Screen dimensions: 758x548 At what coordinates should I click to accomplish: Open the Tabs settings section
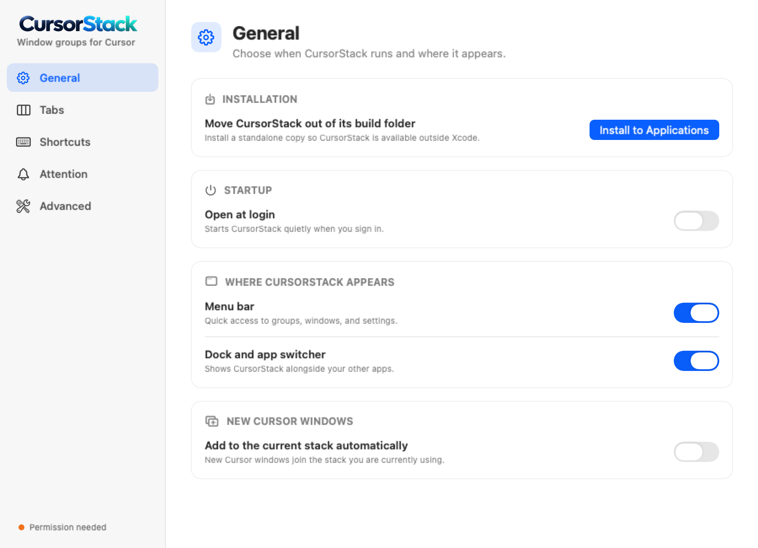point(83,110)
